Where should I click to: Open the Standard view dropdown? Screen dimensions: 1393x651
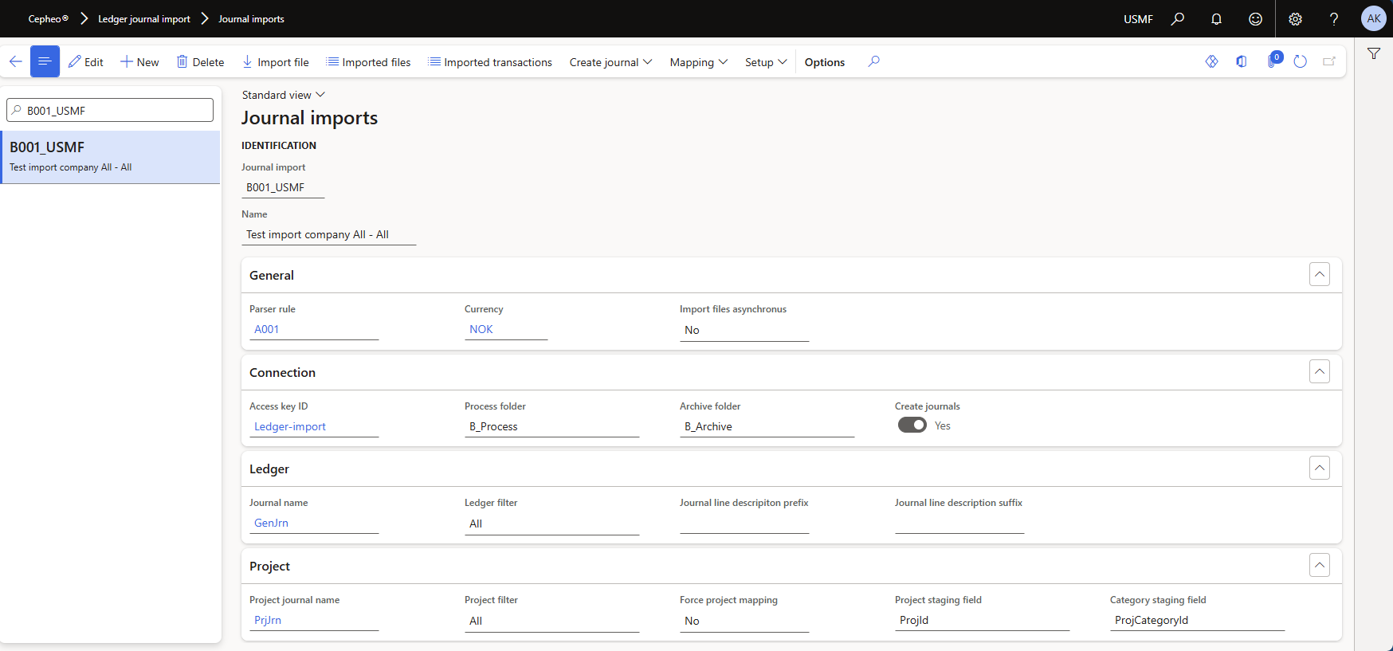tap(283, 95)
